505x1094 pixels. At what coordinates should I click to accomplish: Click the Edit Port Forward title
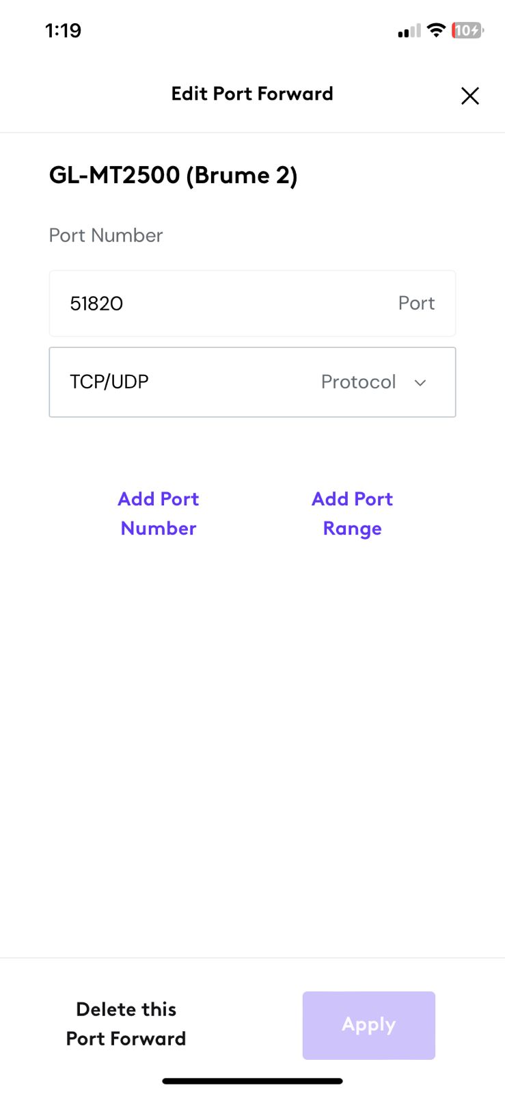[252, 94]
